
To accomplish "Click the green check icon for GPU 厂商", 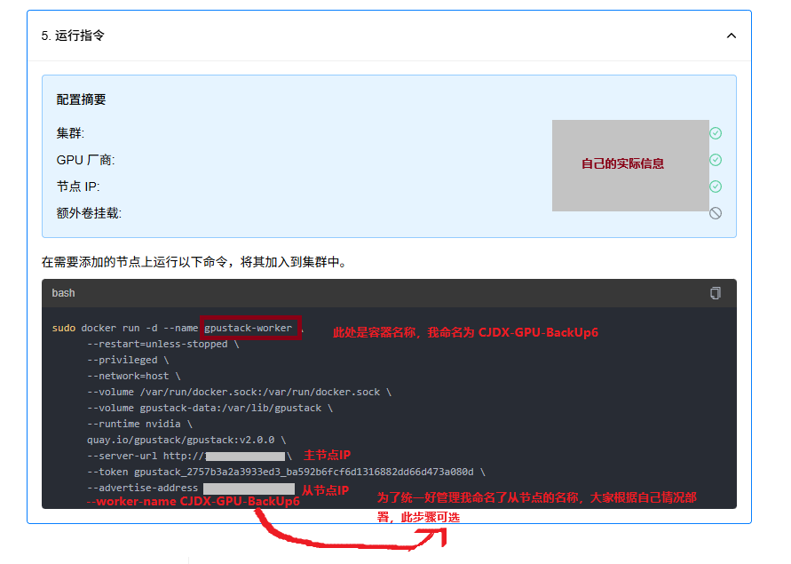I will coord(716,160).
